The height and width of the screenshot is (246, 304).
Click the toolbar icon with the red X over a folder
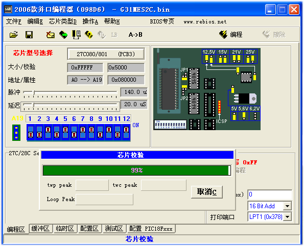tap(51, 35)
